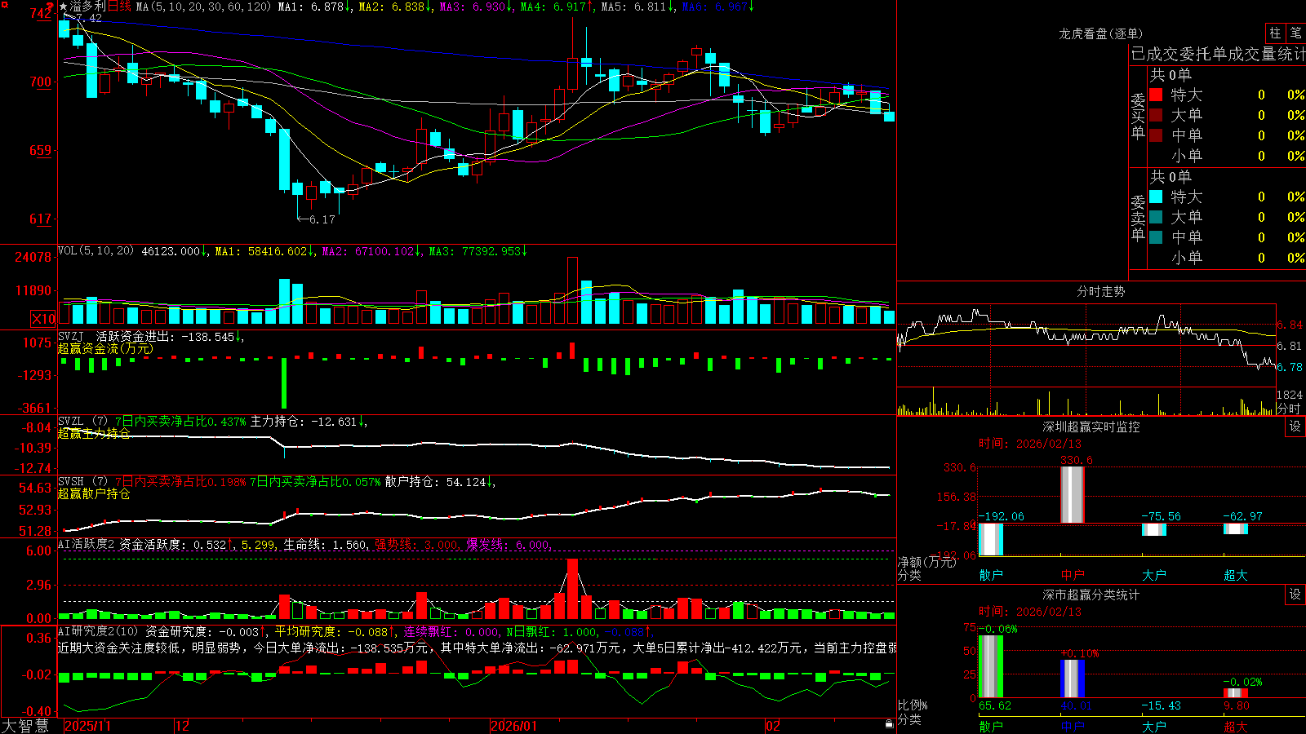The height and width of the screenshot is (734, 1306).
Task: Click the 超大 label under the real-time monitor
Action: (x=1236, y=575)
